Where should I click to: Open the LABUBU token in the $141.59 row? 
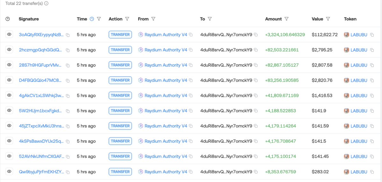point(359,126)
